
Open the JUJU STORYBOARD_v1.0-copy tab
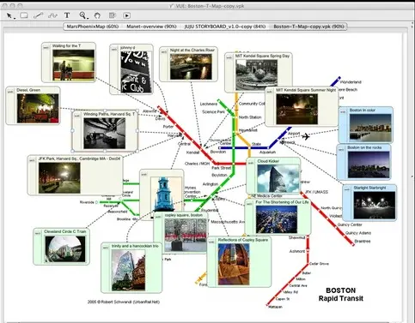click(x=225, y=27)
